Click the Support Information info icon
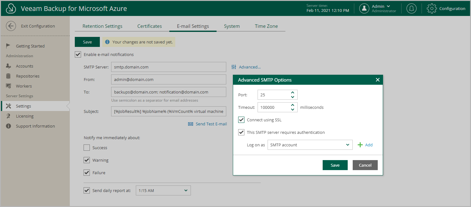This screenshot has width=471, height=207. [x=9, y=126]
